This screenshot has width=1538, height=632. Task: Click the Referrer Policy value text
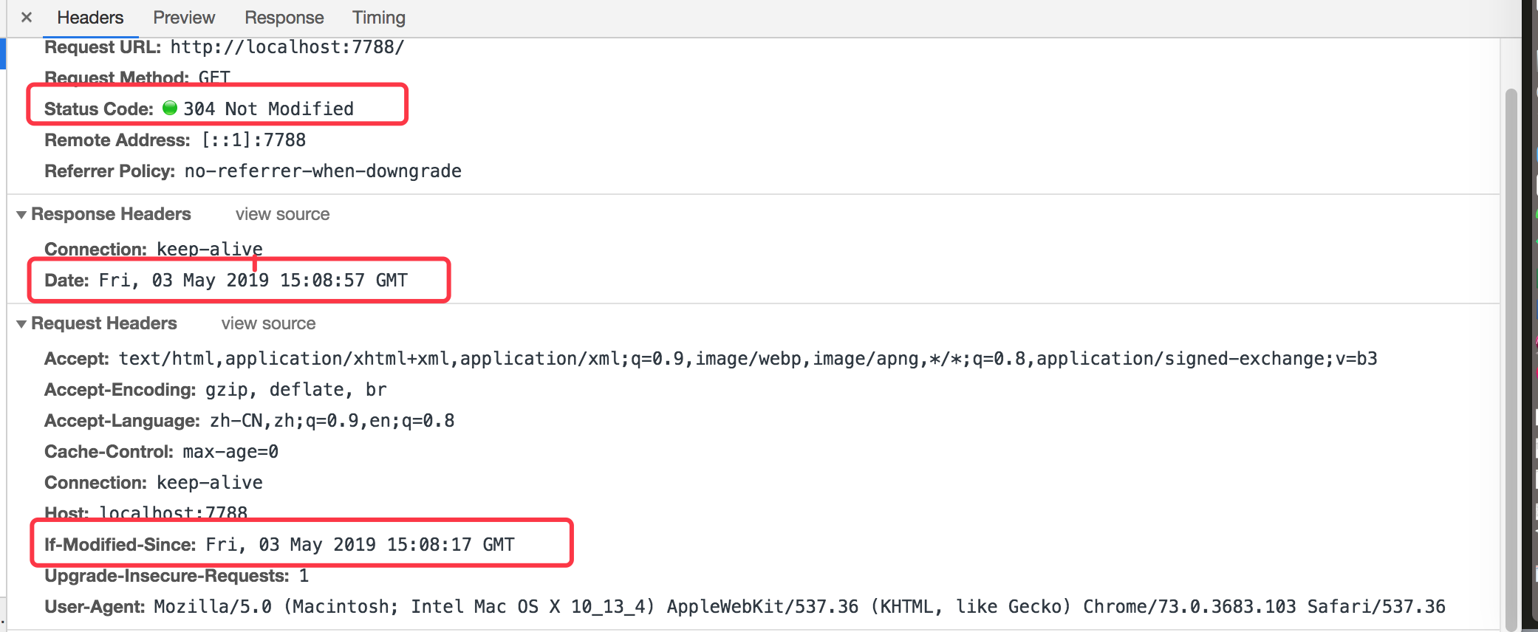[323, 171]
